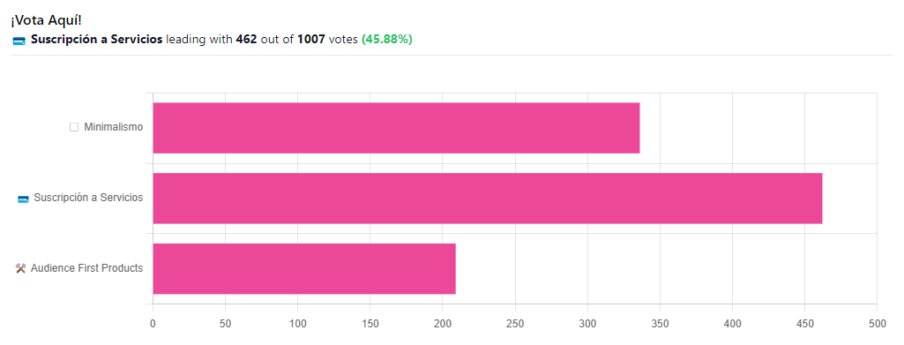The height and width of the screenshot is (345, 904).
Task: Select the Audience First Products bar
Action: point(304,269)
